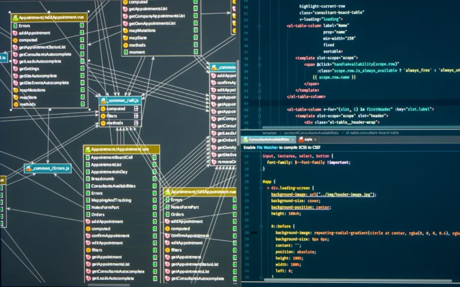This screenshot has height=287, width=460.
Task: Click the computed icon in _common_/util.js node
Action: pos(103,109)
